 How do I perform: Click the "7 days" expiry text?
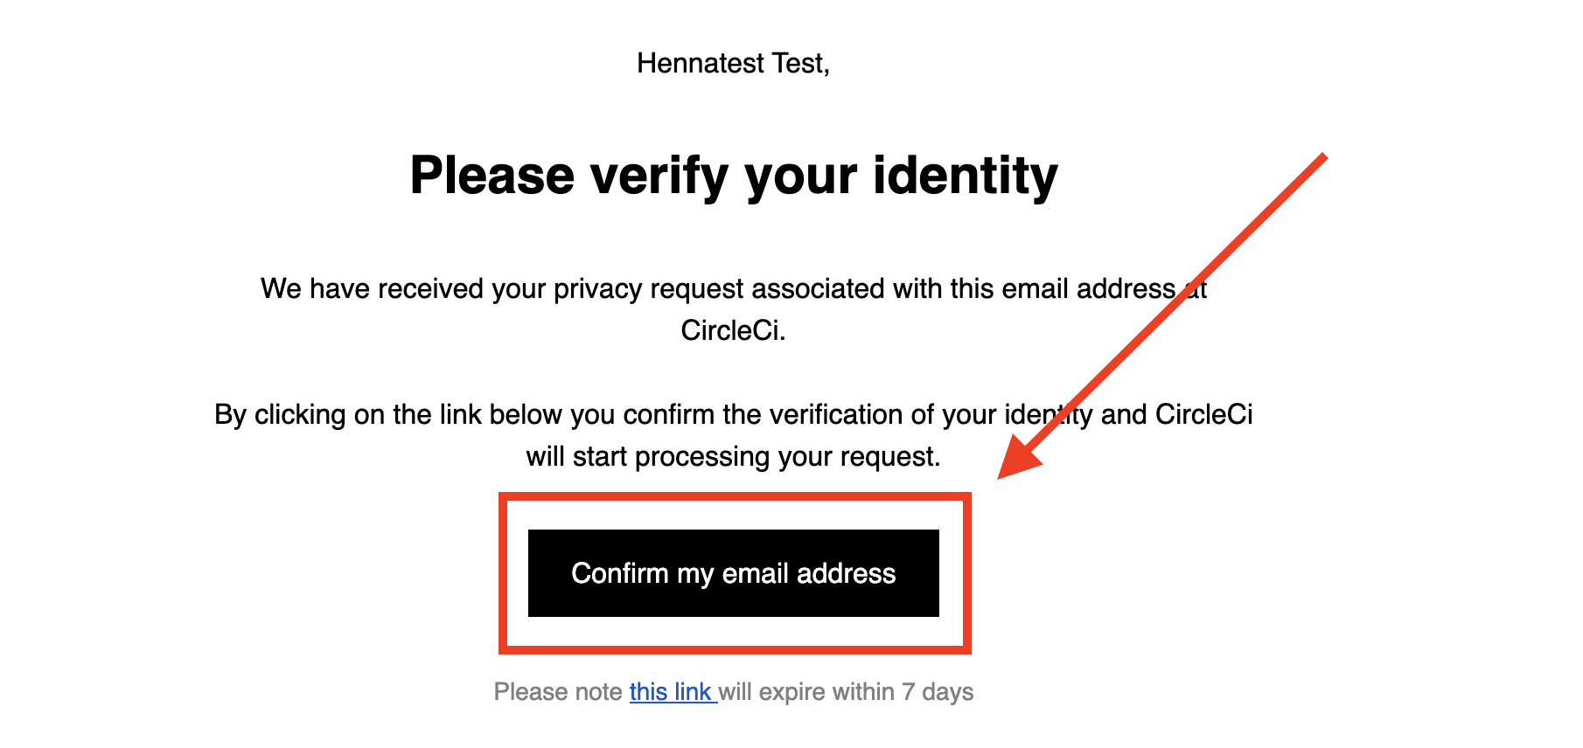pyautogui.click(x=938, y=692)
